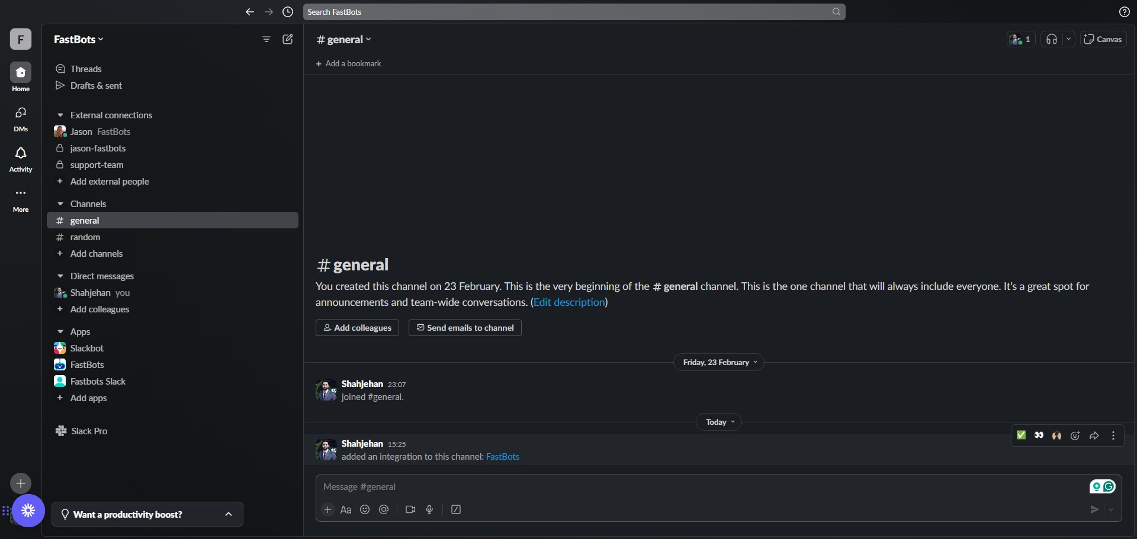Open the Friday, 23 February date dropdown

[719, 362]
